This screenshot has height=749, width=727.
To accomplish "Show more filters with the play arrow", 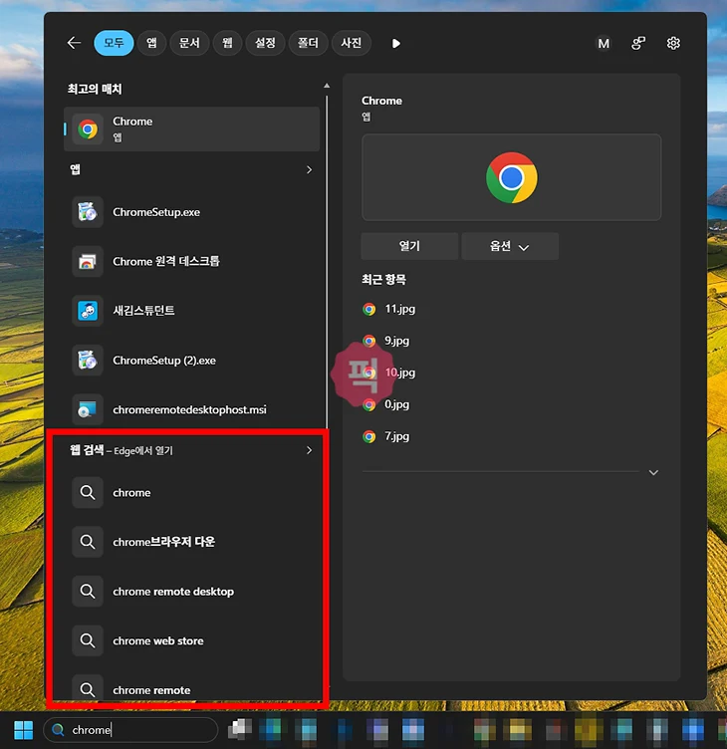I will [x=396, y=44].
